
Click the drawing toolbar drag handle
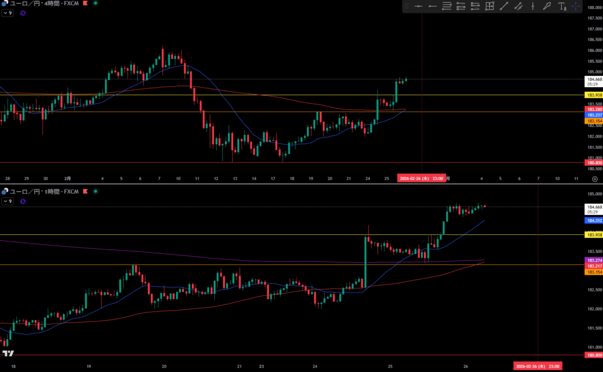click(406, 6)
